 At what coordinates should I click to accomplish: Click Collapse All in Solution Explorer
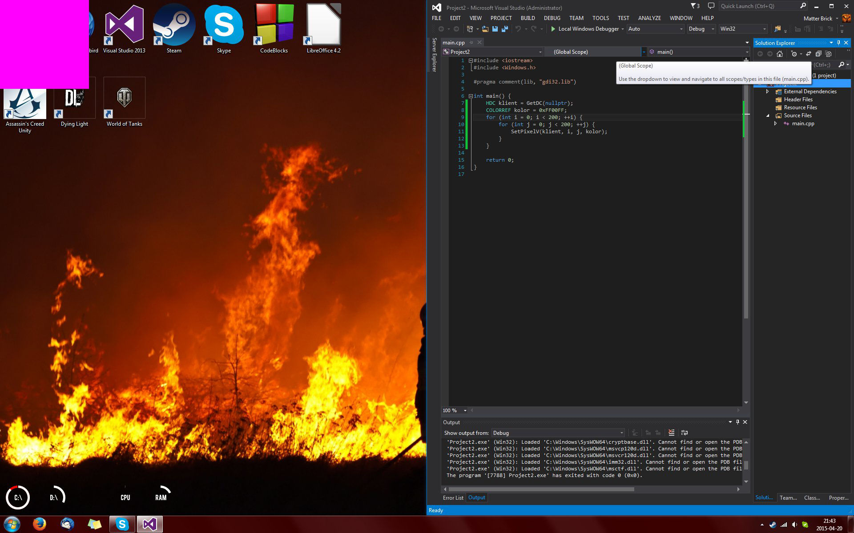pos(818,54)
